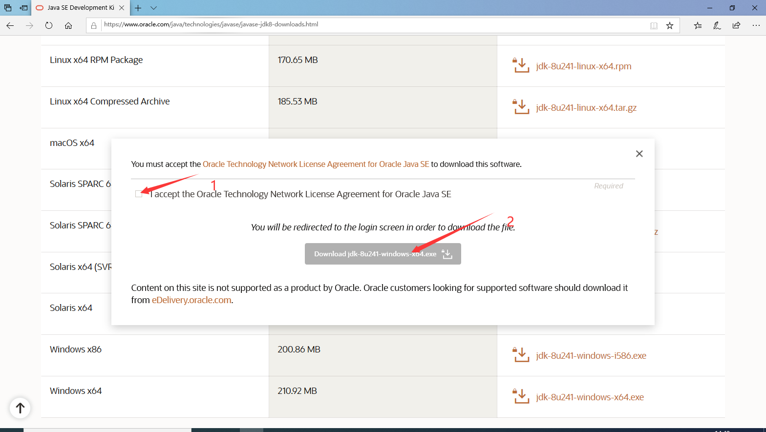Open browser settings and more menu
The height and width of the screenshot is (432, 766).
pos(756,25)
